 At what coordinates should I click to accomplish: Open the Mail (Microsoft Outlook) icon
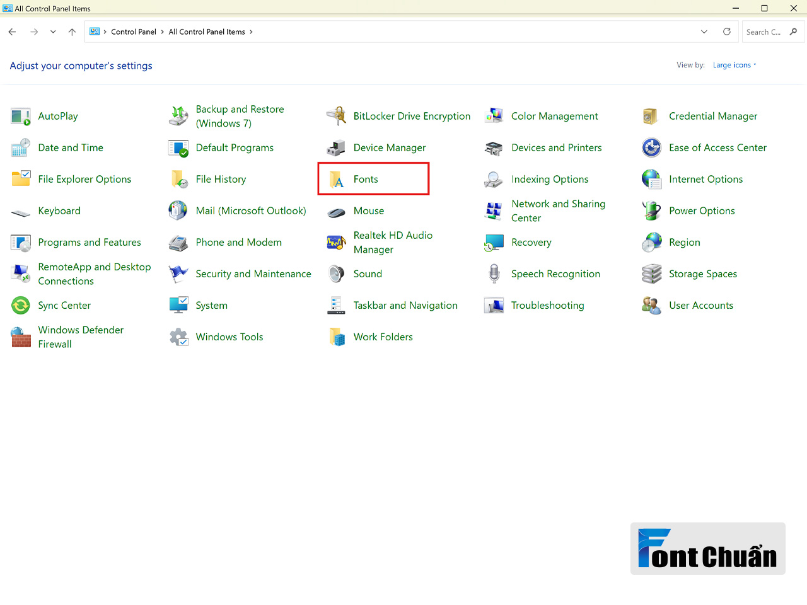pos(178,210)
